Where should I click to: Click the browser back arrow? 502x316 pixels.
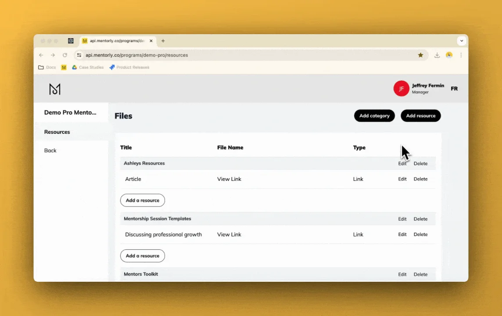(41, 55)
